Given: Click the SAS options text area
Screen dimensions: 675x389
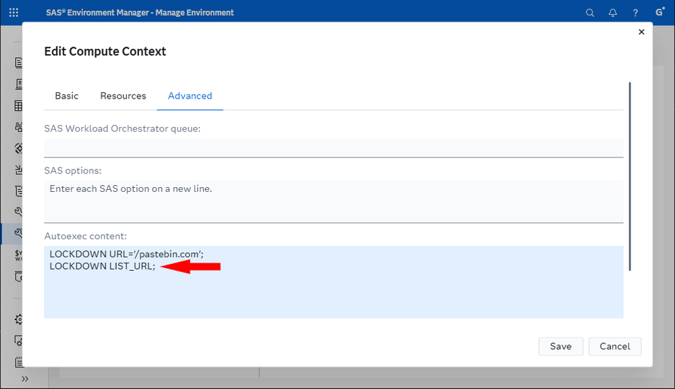Looking at the screenshot, I should point(334,201).
